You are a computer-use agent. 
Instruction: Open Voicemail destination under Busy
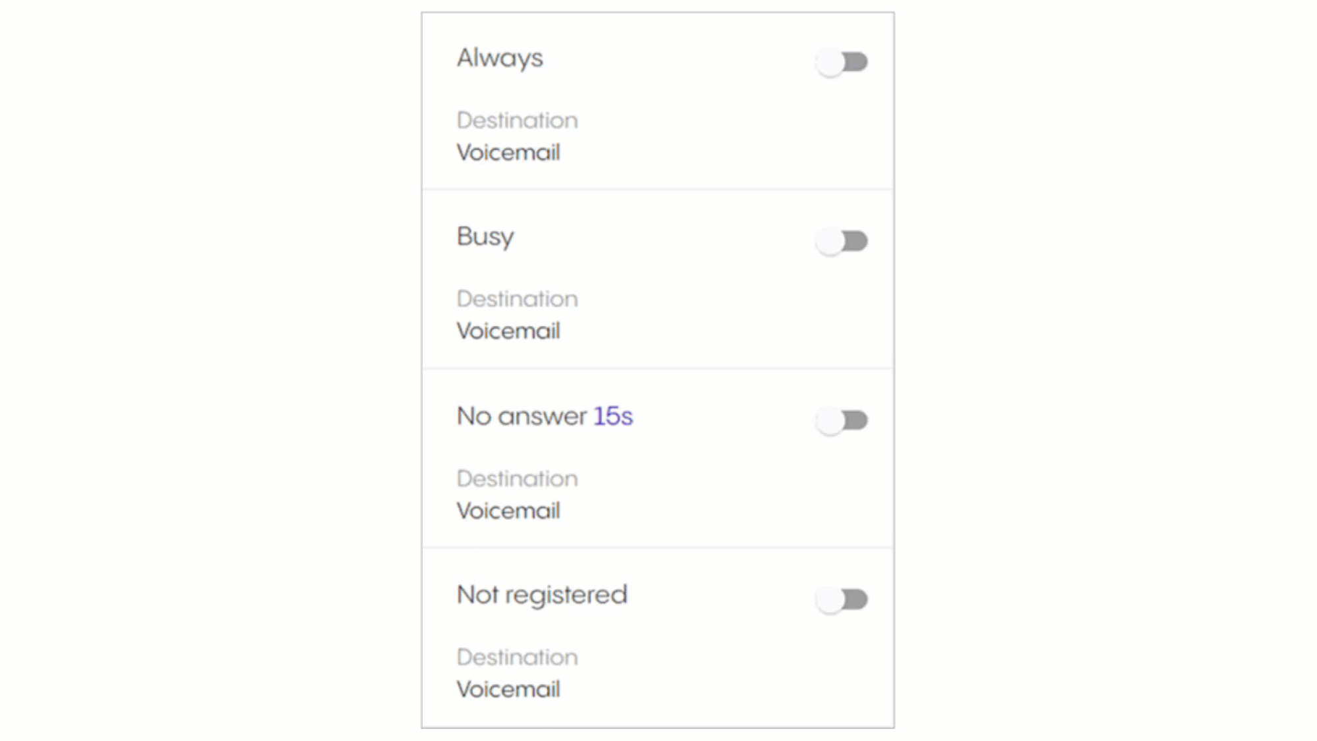[x=508, y=331]
